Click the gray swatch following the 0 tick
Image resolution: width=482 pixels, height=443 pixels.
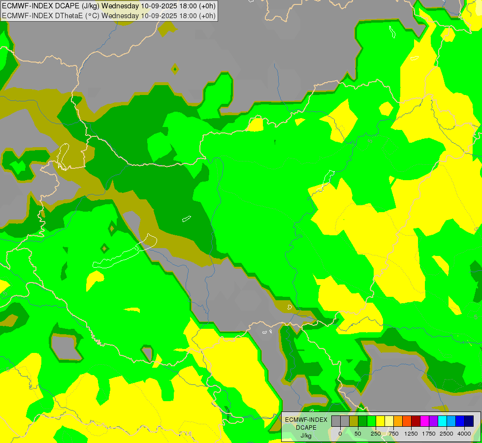[345, 421]
